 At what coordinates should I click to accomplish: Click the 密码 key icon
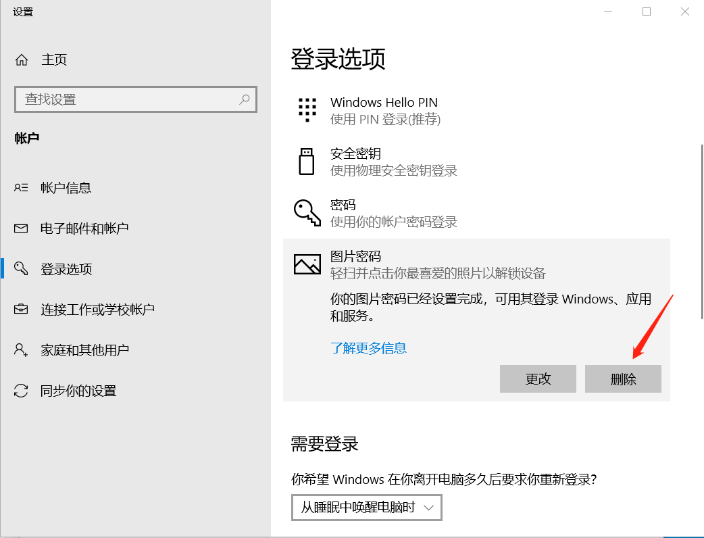click(307, 212)
